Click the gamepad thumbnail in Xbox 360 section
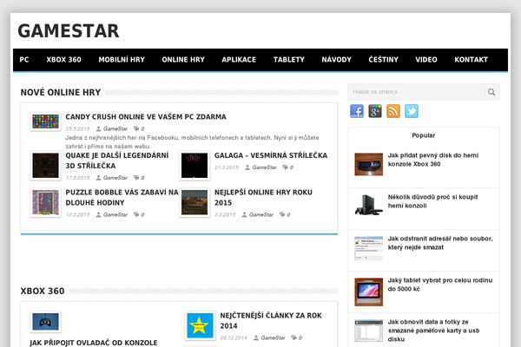 [45, 322]
